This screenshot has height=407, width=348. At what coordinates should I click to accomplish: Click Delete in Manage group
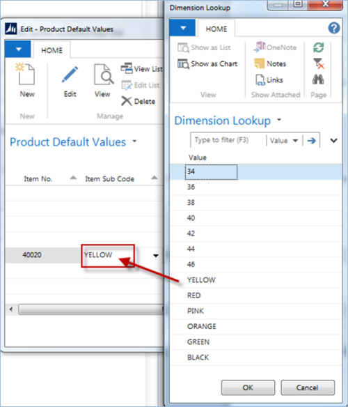139,101
